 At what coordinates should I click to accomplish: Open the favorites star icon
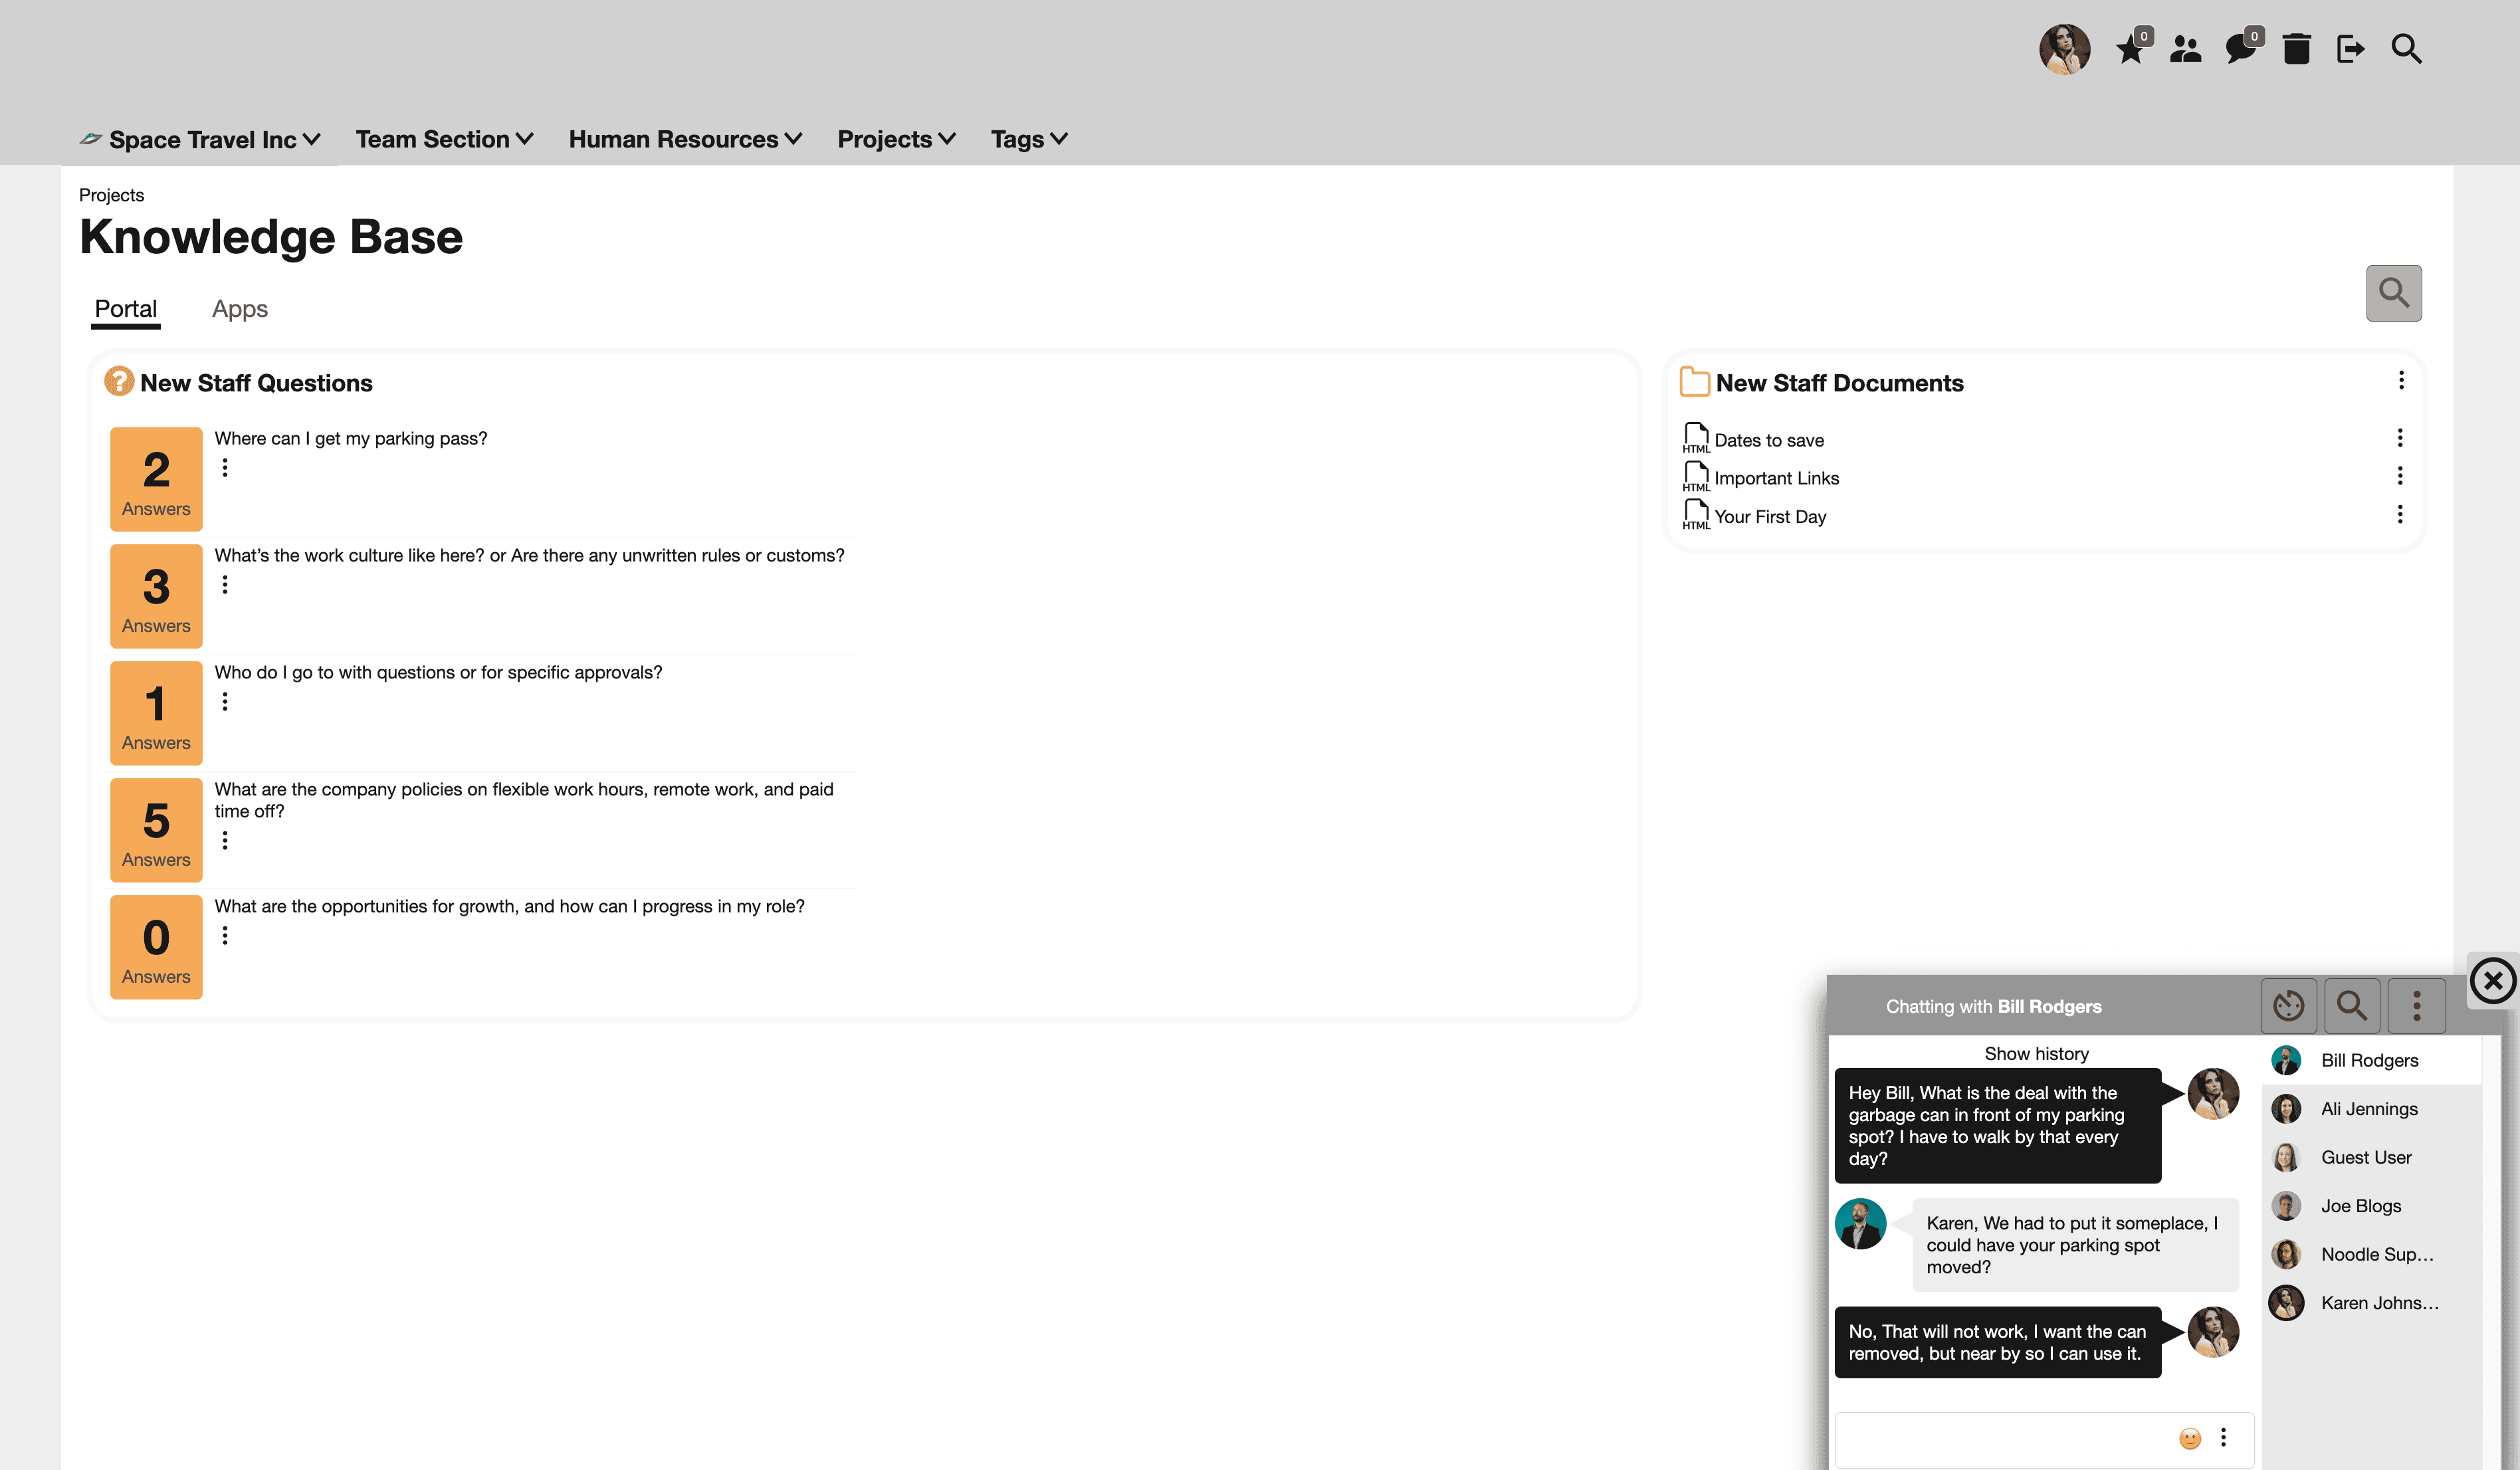tap(2131, 48)
